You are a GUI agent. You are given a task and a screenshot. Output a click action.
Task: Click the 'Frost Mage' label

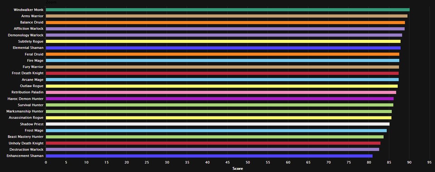34,130
